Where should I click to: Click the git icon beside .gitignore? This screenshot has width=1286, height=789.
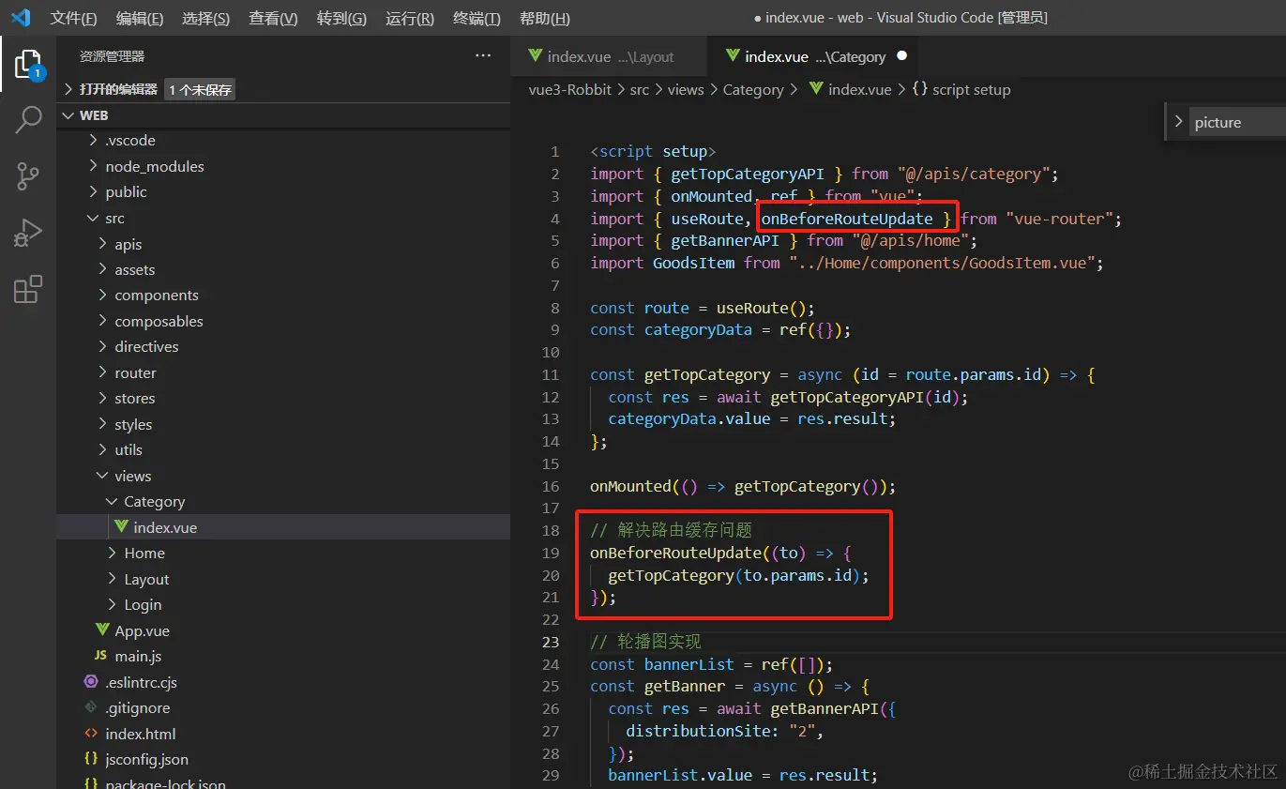click(91, 707)
